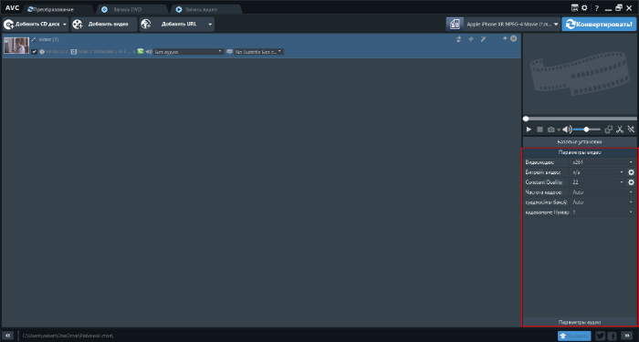The height and width of the screenshot is (342, 639).
Task: Remove video with the circled X icon
Action: click(x=513, y=38)
